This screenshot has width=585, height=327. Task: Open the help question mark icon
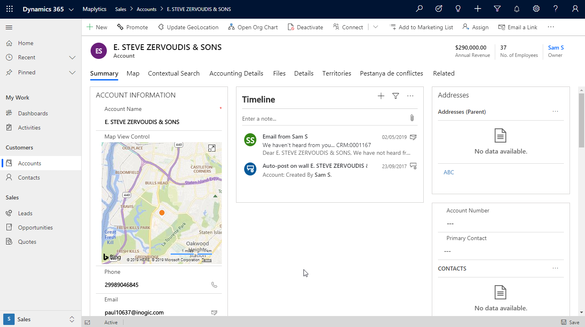pos(556,9)
